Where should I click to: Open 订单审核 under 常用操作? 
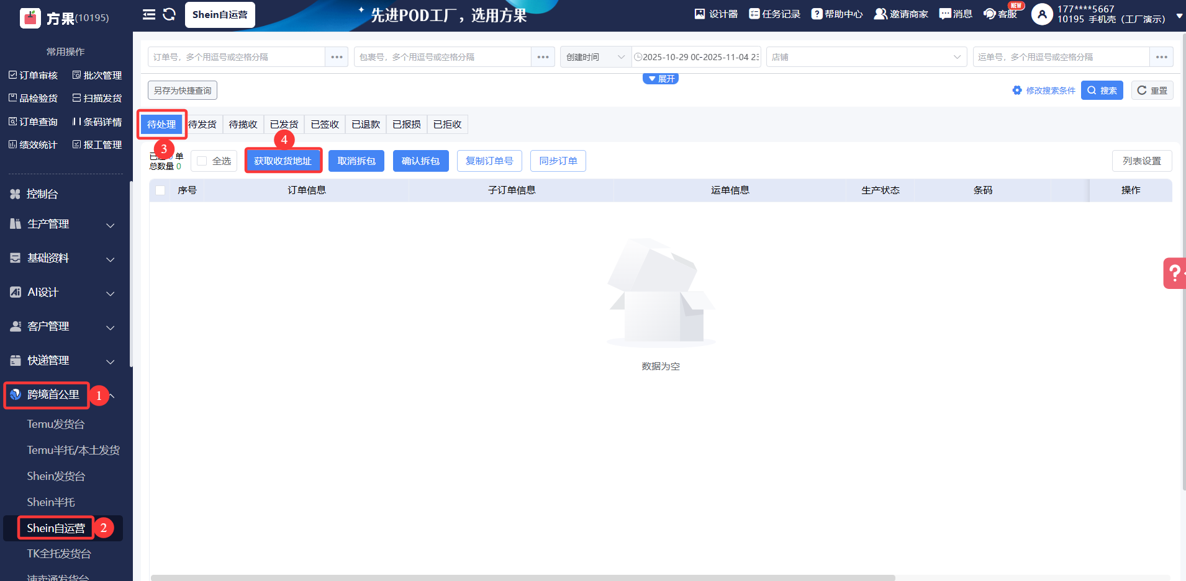pyautogui.click(x=33, y=75)
